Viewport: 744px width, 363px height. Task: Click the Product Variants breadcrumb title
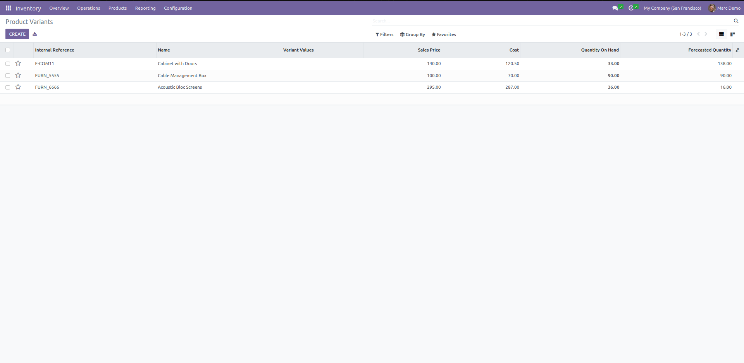(x=29, y=22)
